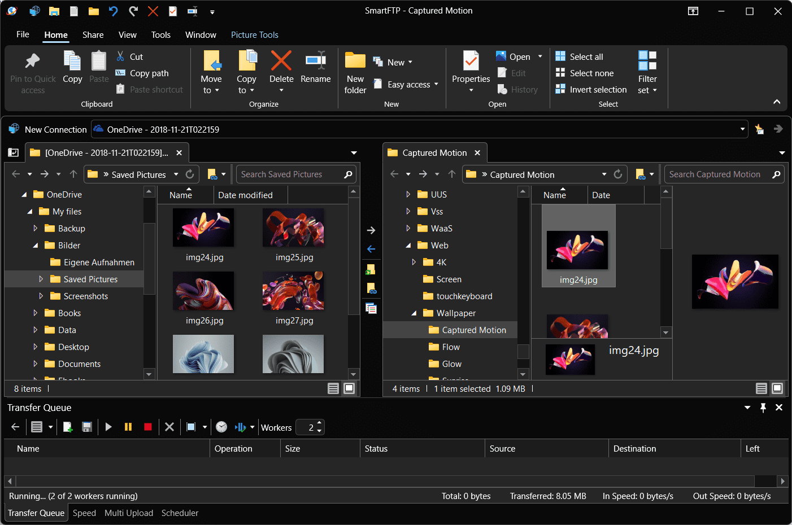Screen dimensions: 792x525
Task: Switch right pane to large icons view
Action: (x=777, y=388)
